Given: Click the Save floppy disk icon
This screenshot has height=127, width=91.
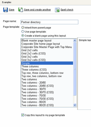Looking at the screenshot, I should pyautogui.click(x=6, y=10).
